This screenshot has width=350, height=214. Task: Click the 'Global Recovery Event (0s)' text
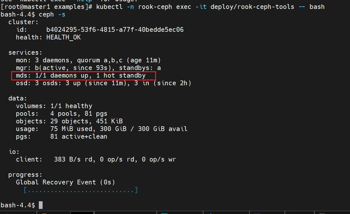pyautogui.click(x=65, y=182)
